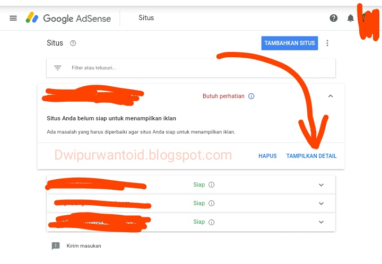Click the TAMBAHKAN SITUS button
The height and width of the screenshot is (264, 382).
pyautogui.click(x=290, y=43)
